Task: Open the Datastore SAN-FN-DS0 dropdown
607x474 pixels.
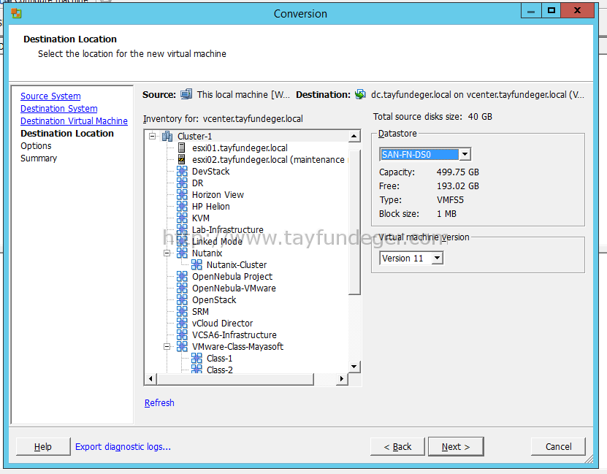Action: (x=465, y=154)
